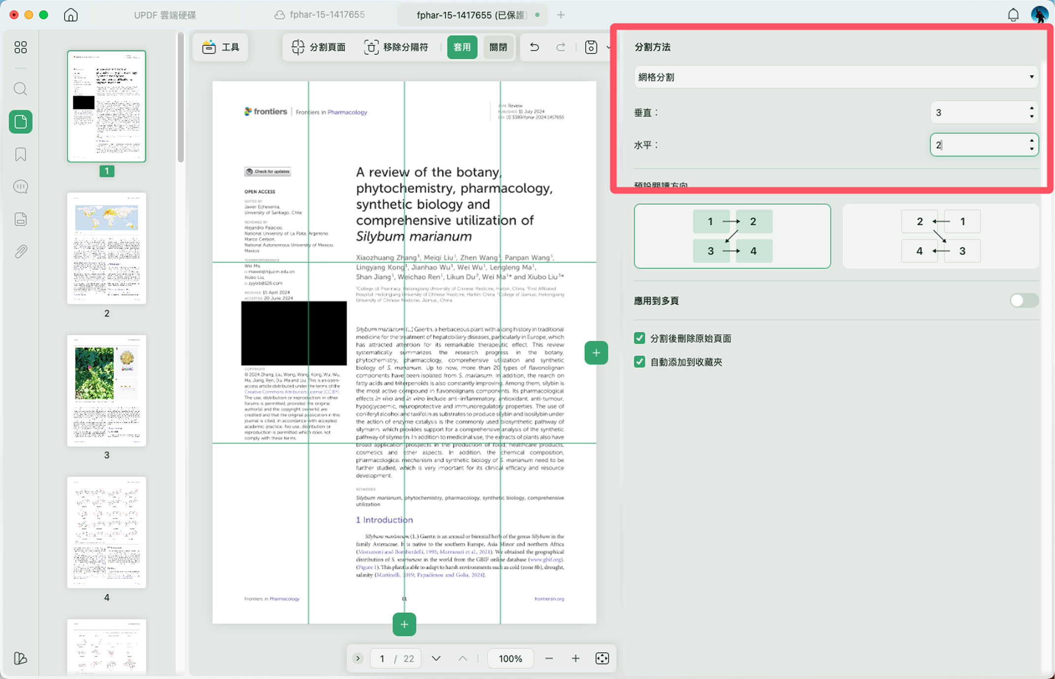Click the save disk icon

pyautogui.click(x=591, y=47)
